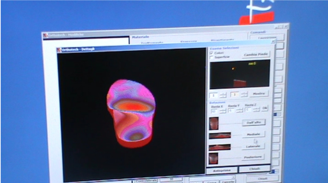The height and width of the screenshot is (183, 328).
Task: Click the Mediale view preview thumbnail
Action: coord(220,135)
